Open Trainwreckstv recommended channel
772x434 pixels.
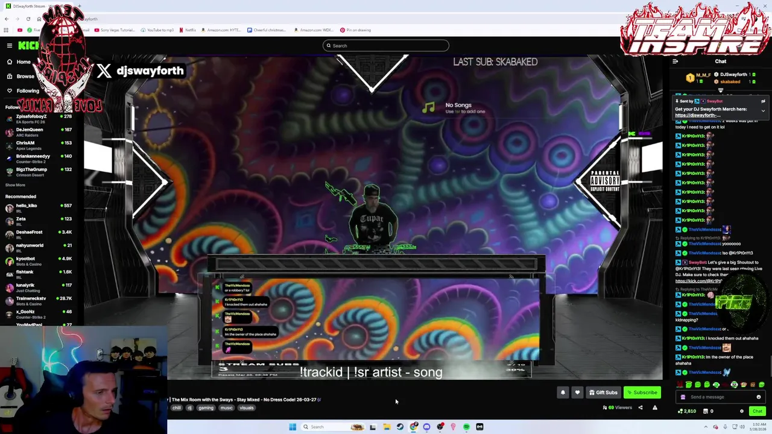pos(39,301)
